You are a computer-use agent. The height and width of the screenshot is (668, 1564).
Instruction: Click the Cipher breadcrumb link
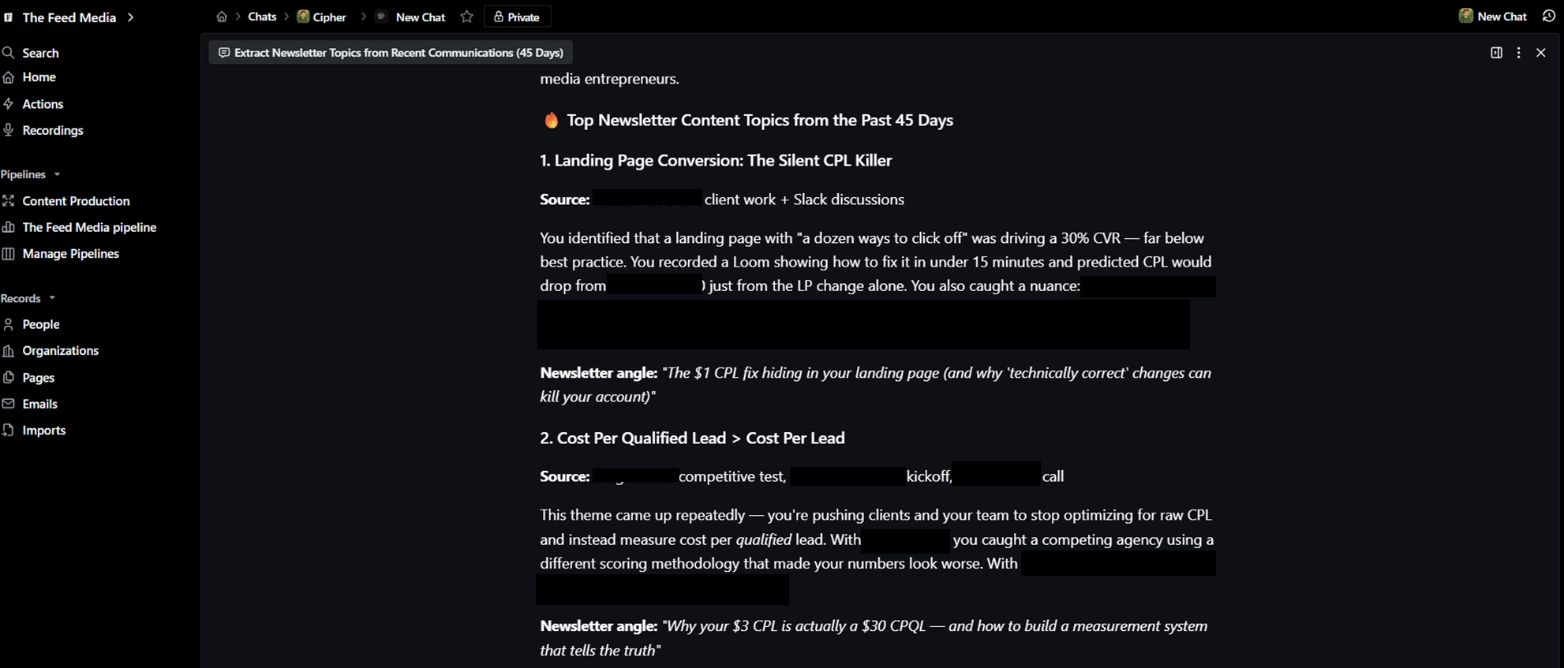pyautogui.click(x=329, y=17)
